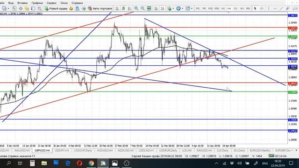299x168 pixels.
Task: Toggle the Авто-торговля button
Action: [100, 8]
